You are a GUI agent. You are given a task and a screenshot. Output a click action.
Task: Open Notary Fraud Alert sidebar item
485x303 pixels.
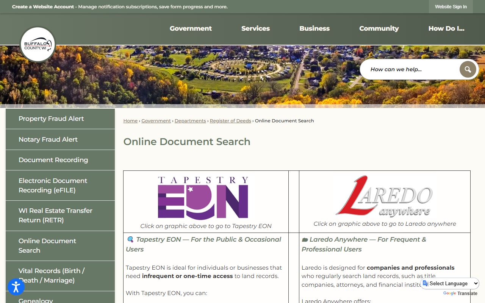60,139
